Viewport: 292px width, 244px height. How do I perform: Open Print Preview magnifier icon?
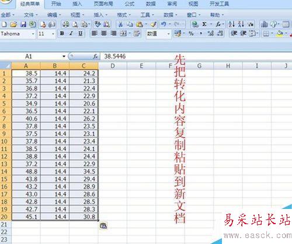(x=75, y=25)
